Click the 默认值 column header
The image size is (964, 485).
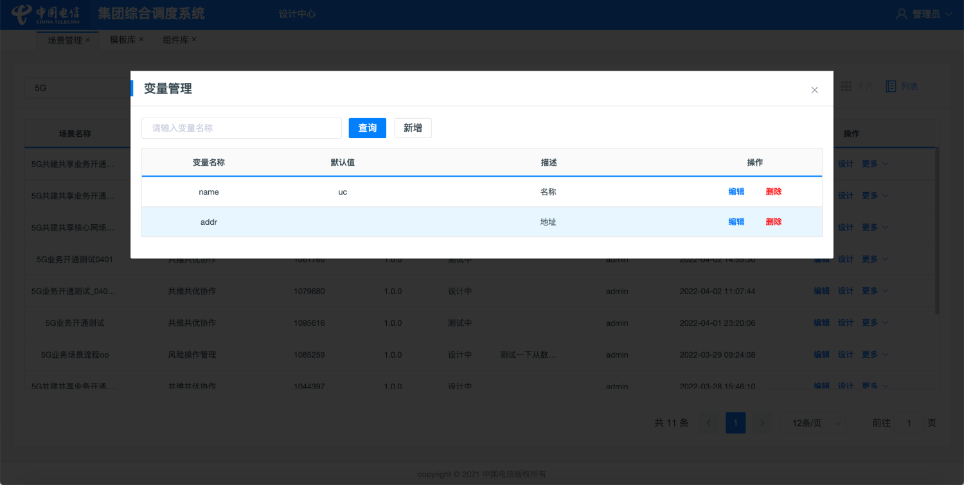(343, 163)
